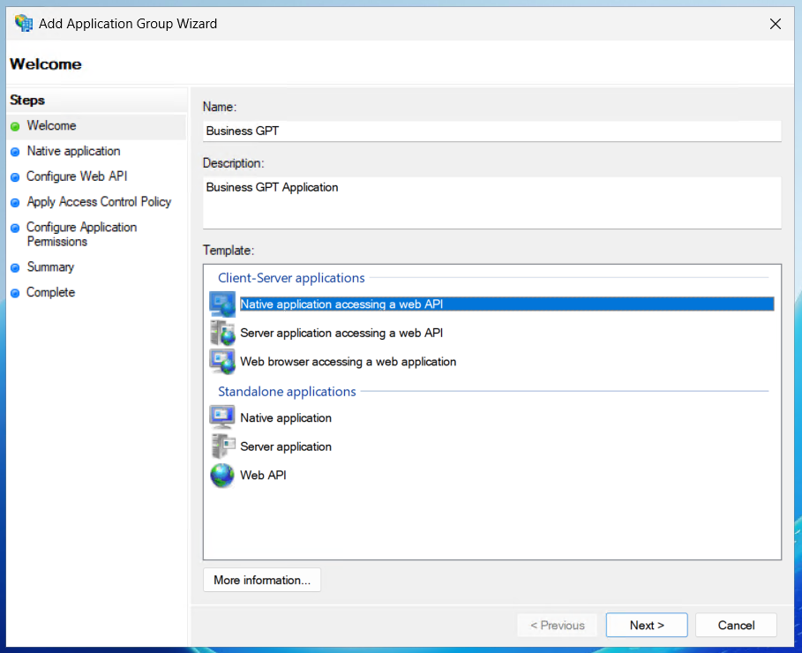Choose the Server application accessing a web API template
The height and width of the screenshot is (653, 802).
(341, 333)
